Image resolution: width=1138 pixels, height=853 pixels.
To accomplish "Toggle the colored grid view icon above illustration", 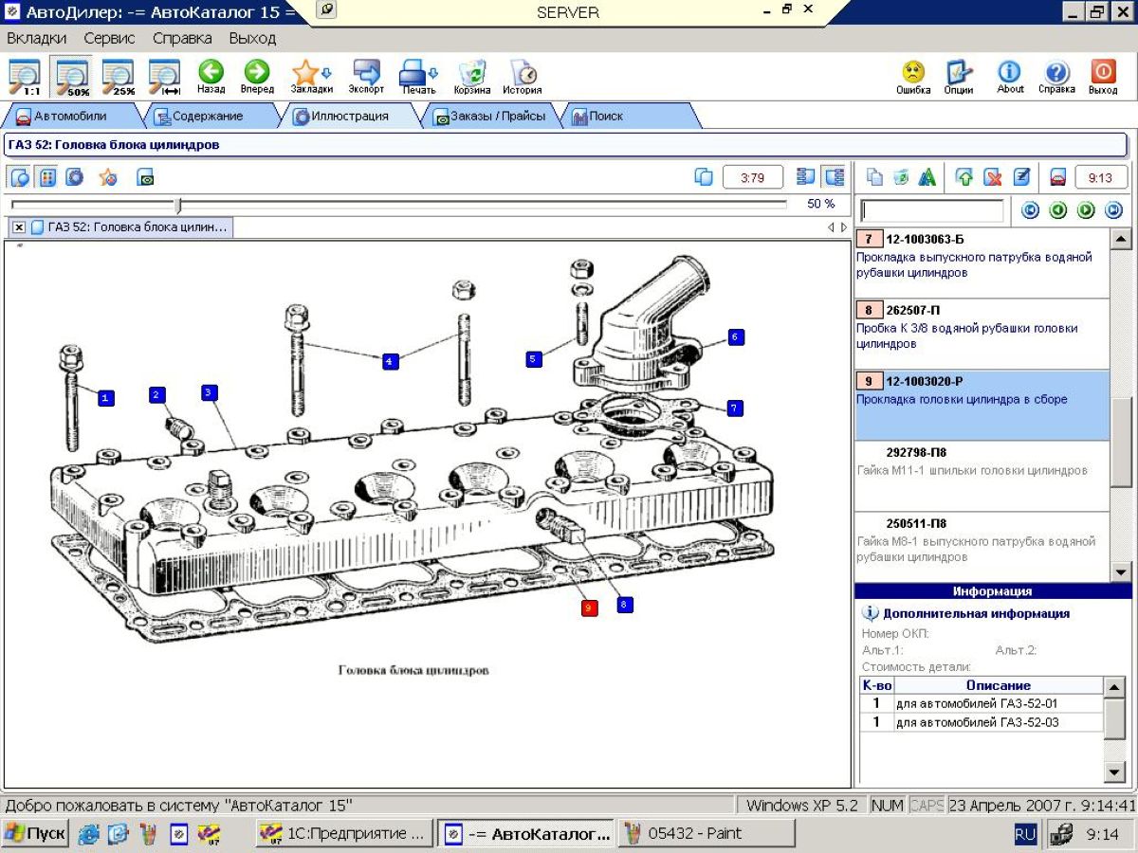I will [46, 177].
